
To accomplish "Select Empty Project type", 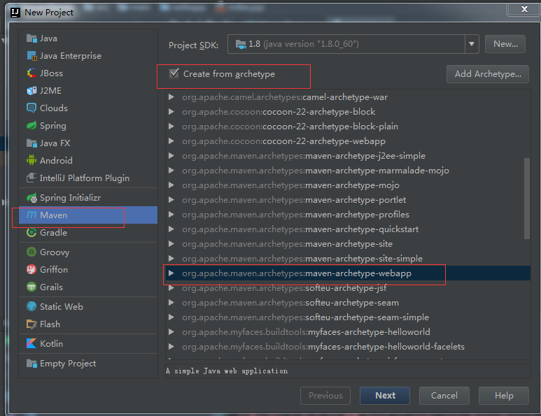I will 88,364.
